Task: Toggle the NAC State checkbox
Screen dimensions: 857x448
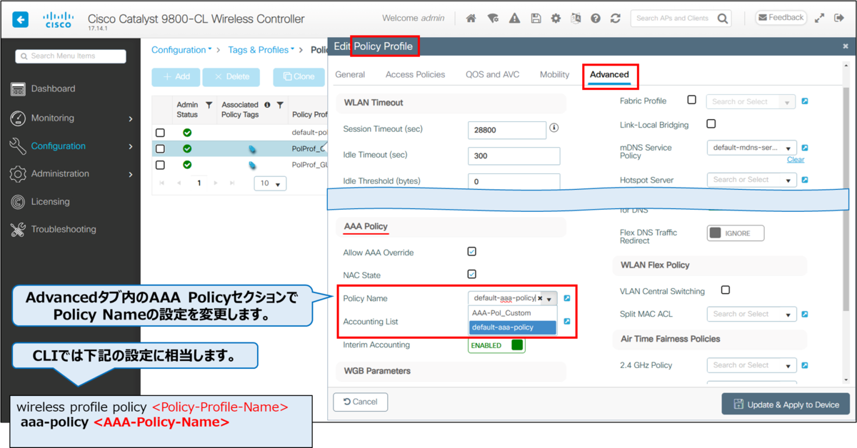Action: point(472,274)
